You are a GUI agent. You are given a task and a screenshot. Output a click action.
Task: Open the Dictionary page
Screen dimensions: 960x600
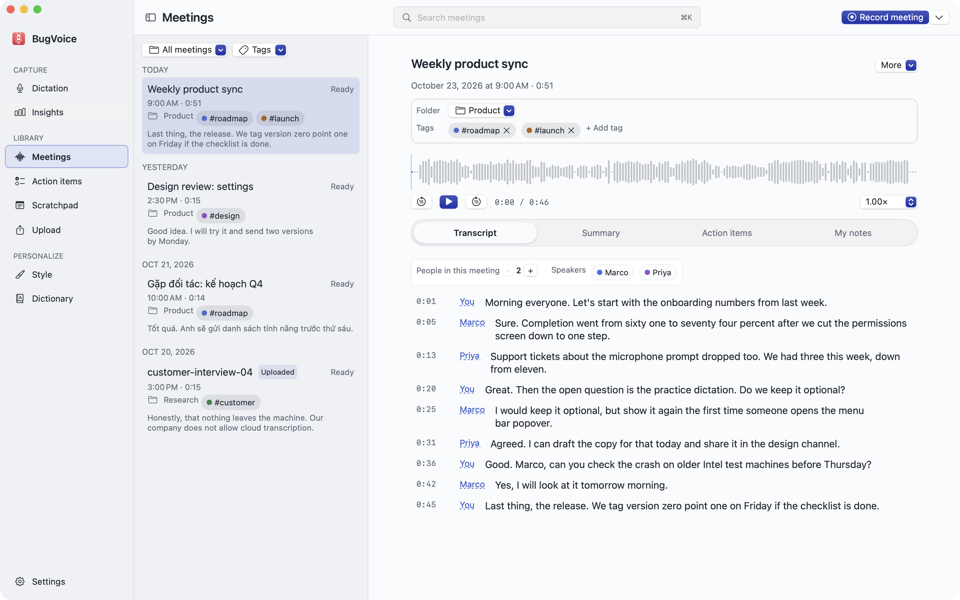pyautogui.click(x=67, y=298)
